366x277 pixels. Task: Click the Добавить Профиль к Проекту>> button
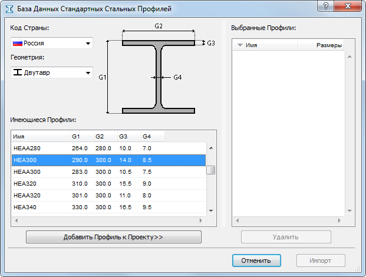click(x=113, y=237)
